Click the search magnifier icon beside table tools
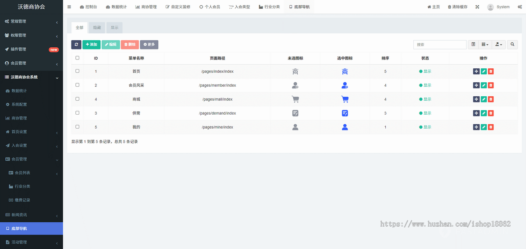Screen dimensions: 526x249 pos(512,45)
